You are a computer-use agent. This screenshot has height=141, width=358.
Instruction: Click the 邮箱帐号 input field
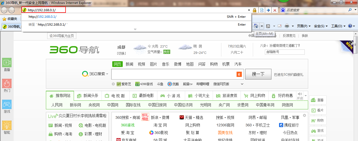tap(285, 52)
